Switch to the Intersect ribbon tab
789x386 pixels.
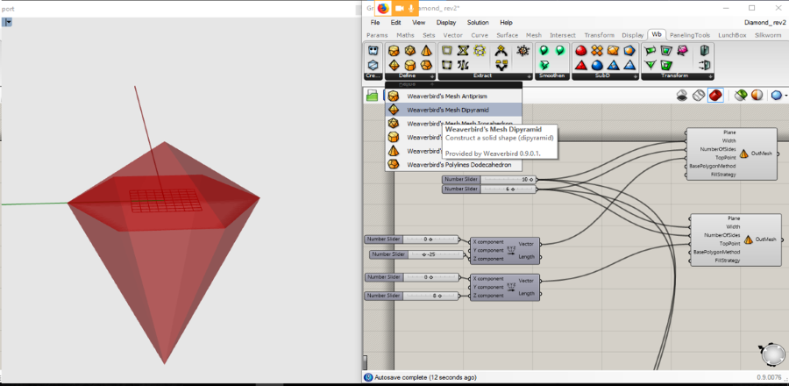coord(563,35)
